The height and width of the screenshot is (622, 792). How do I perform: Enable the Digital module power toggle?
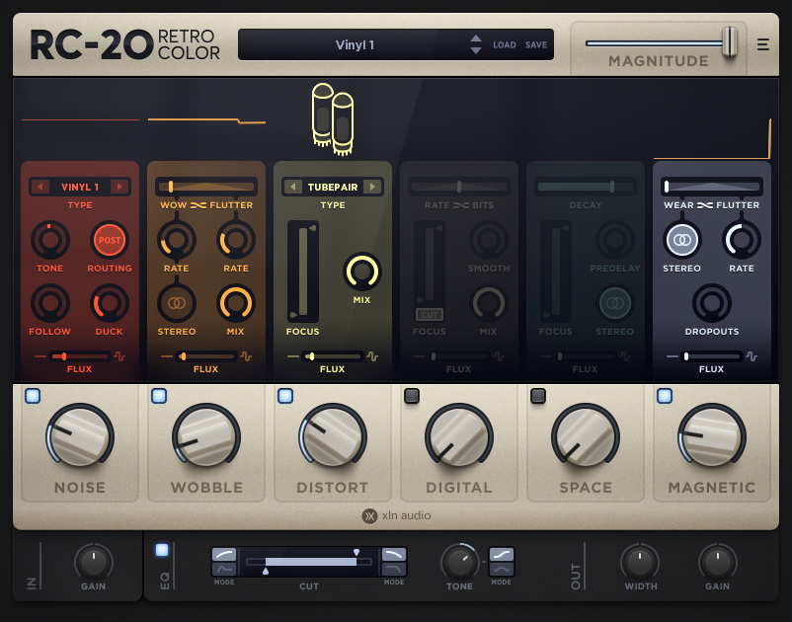click(412, 396)
